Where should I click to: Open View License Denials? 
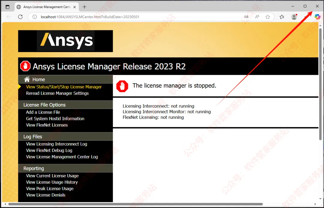click(x=46, y=195)
